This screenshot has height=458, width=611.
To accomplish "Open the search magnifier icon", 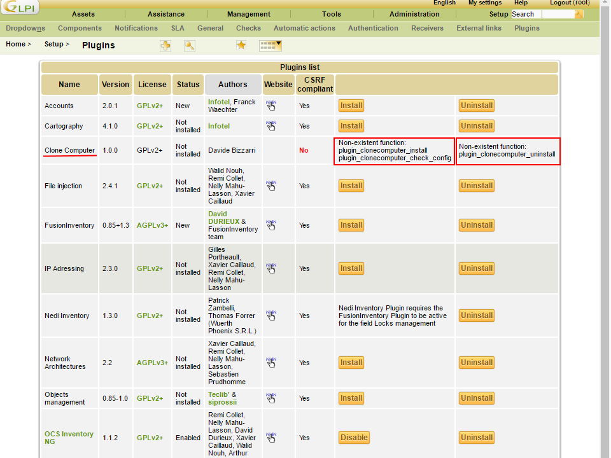I will tap(190, 46).
